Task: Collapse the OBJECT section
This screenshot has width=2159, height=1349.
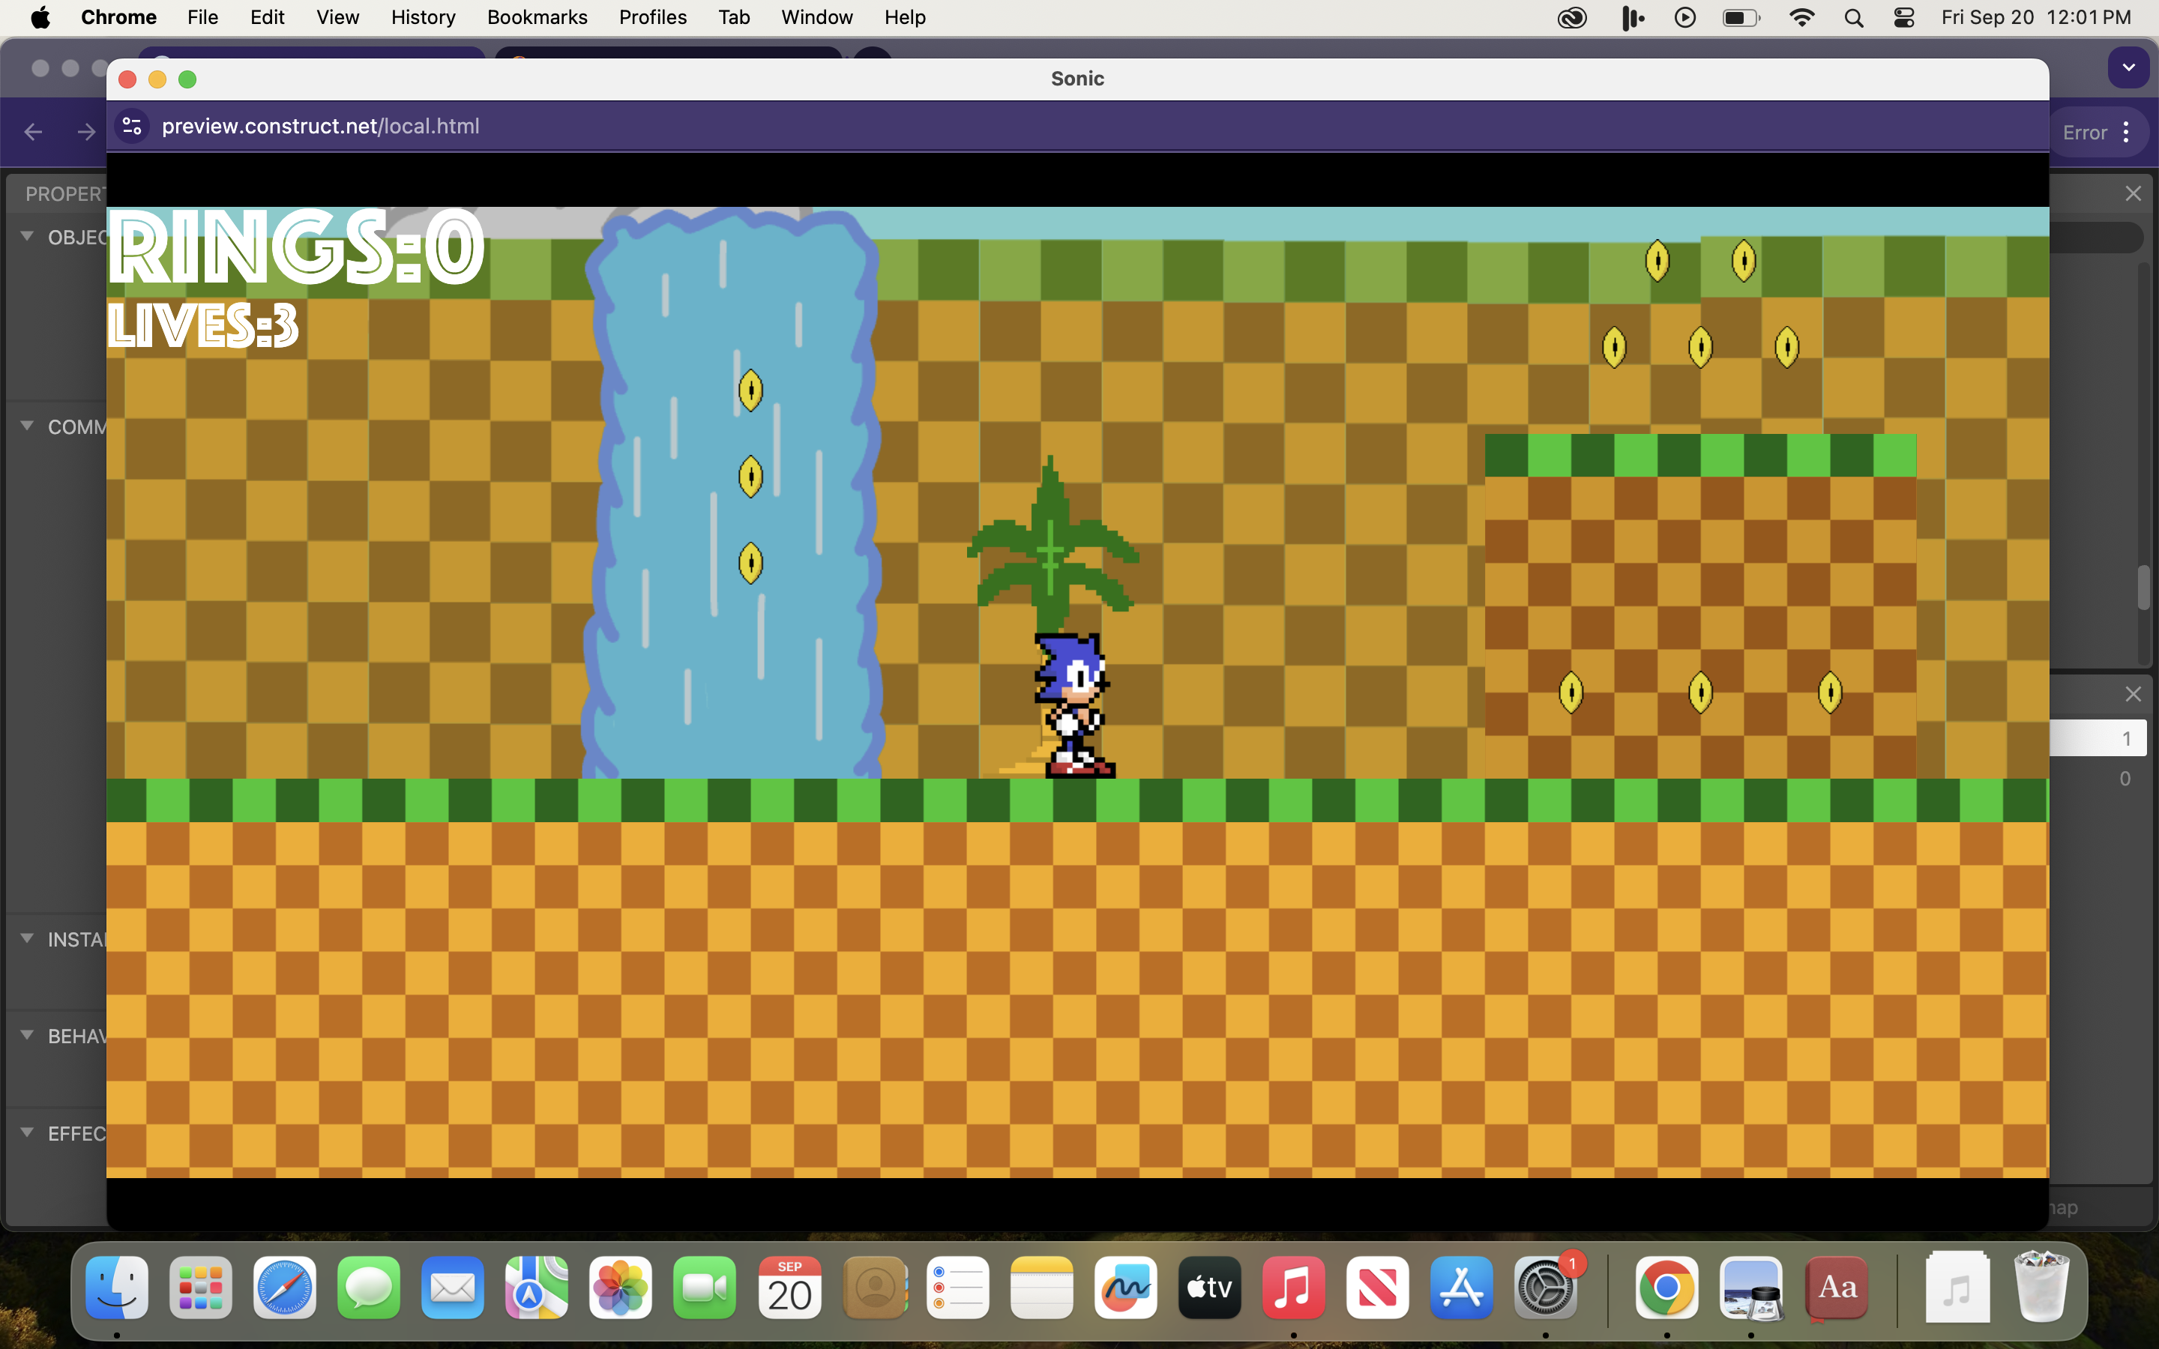Action: (26, 236)
